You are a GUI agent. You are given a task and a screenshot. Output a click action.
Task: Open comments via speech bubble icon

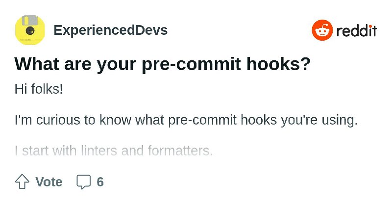(x=84, y=182)
